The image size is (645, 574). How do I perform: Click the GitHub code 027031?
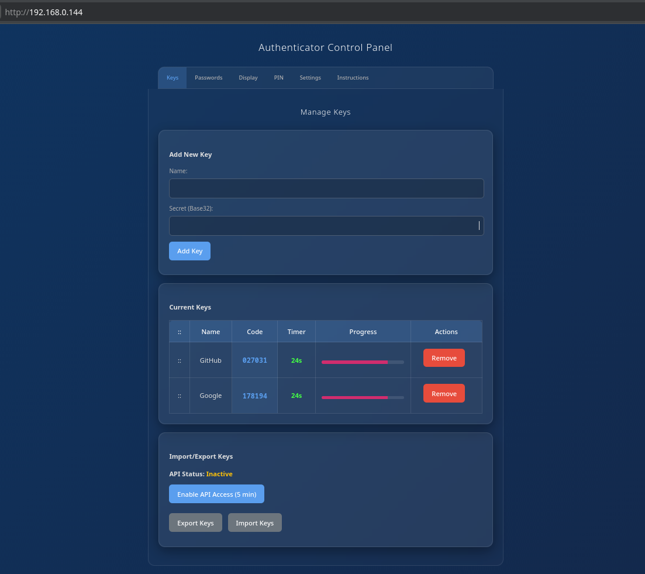(x=254, y=360)
